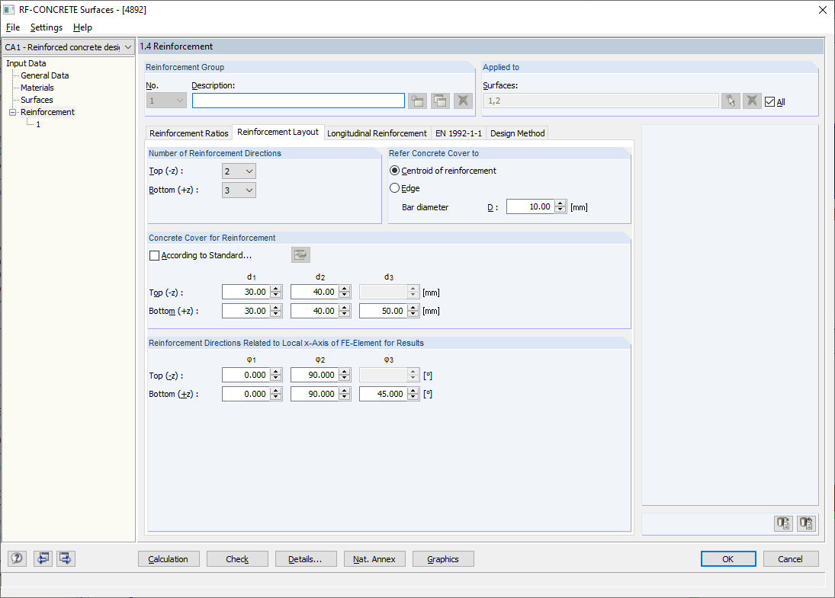Viewport: 835px width, 598px height.
Task: Click the copy reinforcement group icon
Action: point(441,101)
